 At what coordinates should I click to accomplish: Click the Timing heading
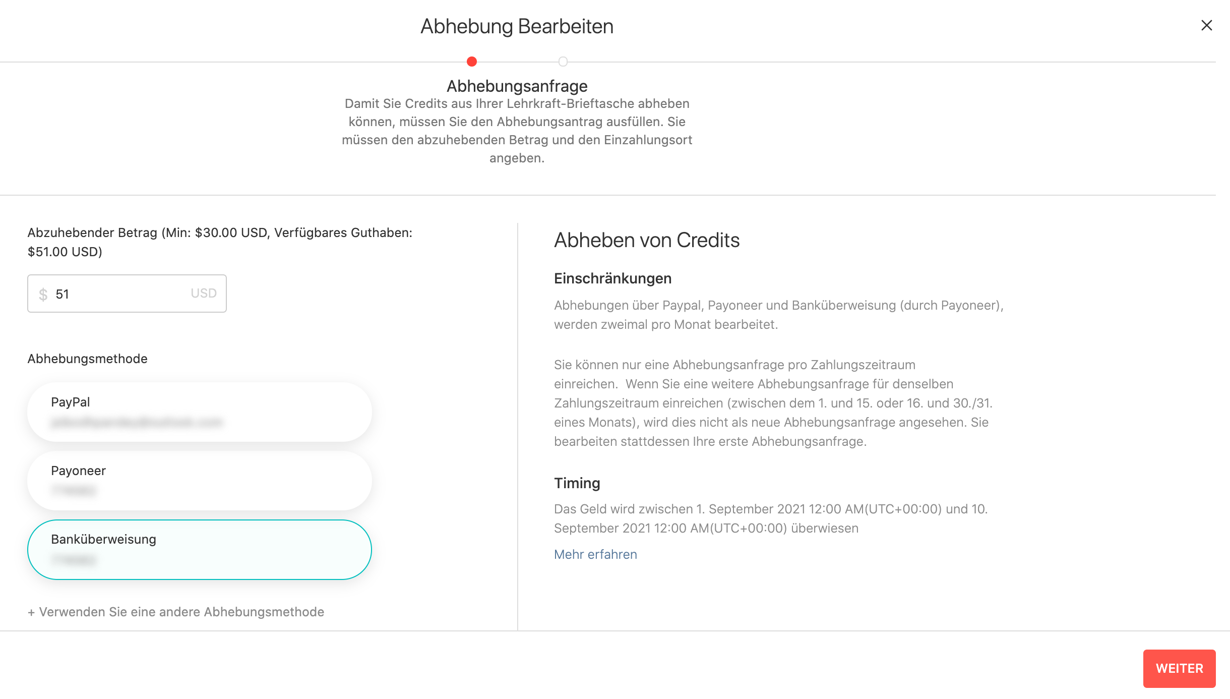coord(577,483)
